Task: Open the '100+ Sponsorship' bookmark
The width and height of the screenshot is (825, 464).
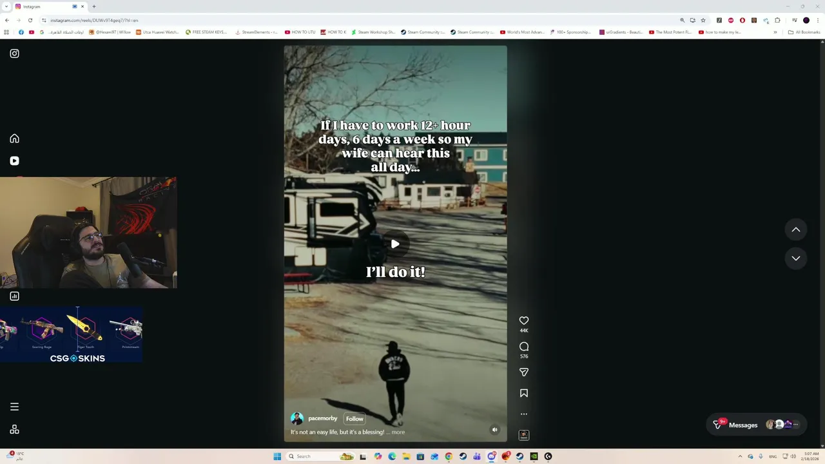Action: (x=570, y=32)
